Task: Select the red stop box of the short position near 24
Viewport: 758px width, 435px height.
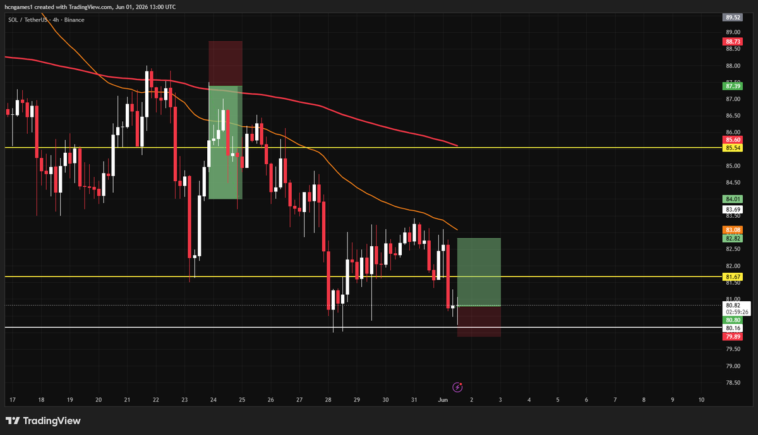Action: coord(226,64)
